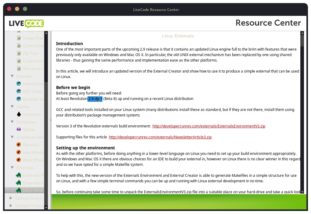Click the article pane's scrollbar thumb
This screenshot has width=311, height=214.
click(302, 41)
